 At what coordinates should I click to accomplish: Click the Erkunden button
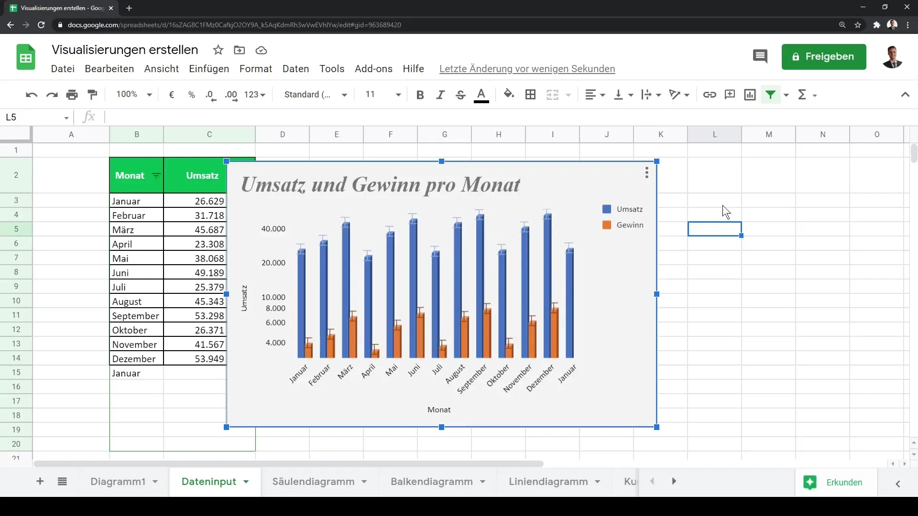(x=836, y=482)
